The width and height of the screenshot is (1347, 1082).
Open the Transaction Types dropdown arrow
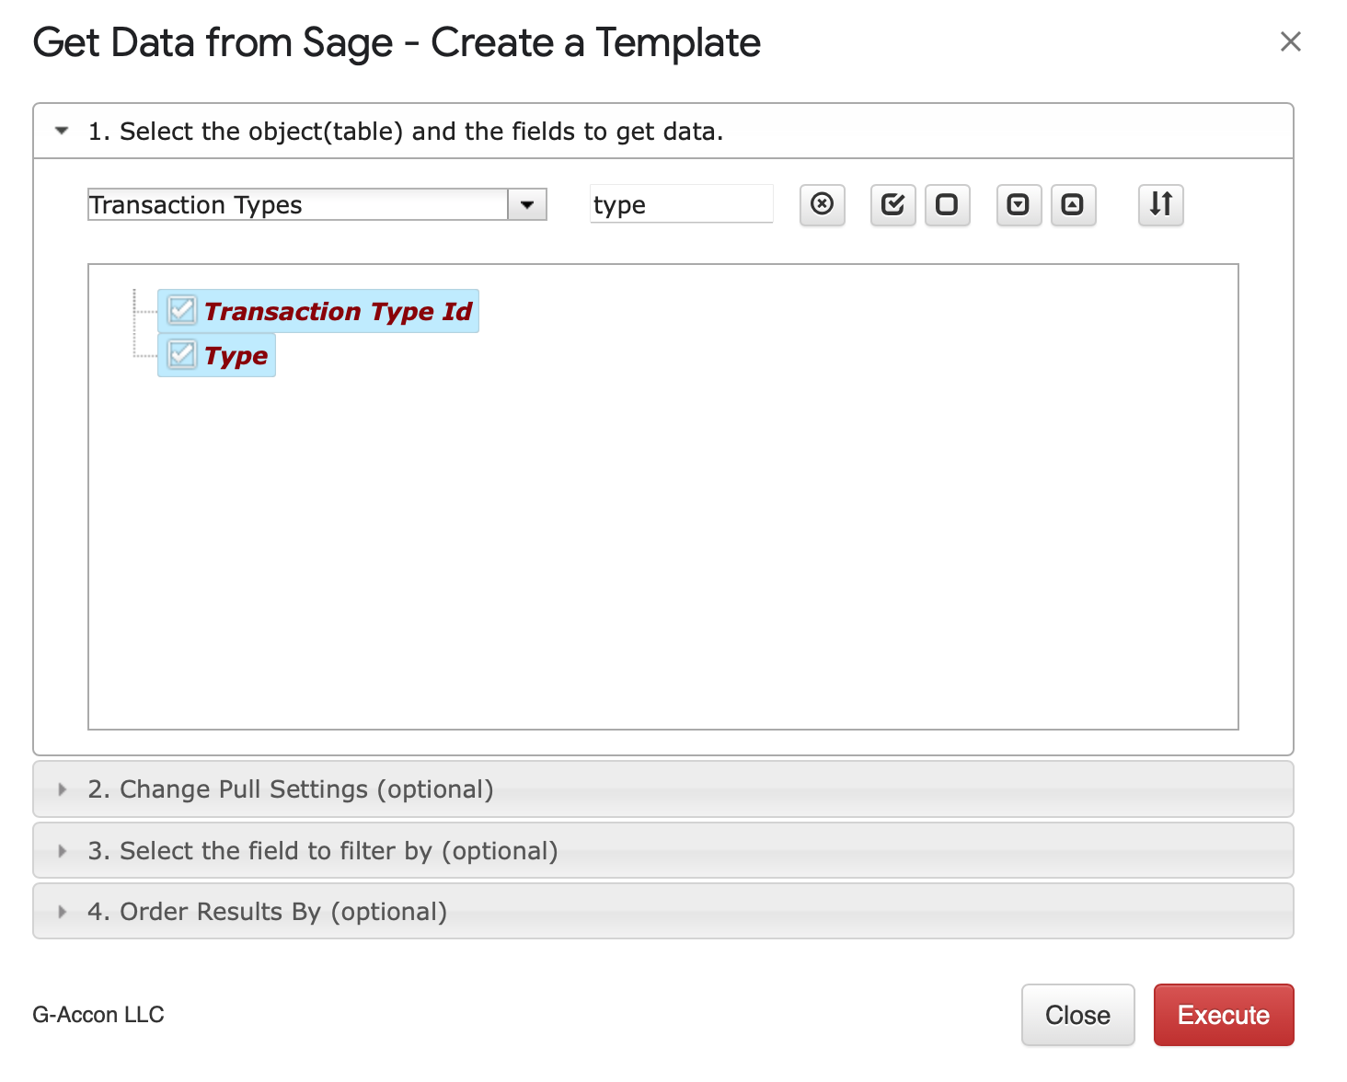pos(527,204)
